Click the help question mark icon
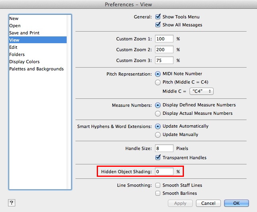The image size is (257, 212). pyautogui.click(x=11, y=203)
